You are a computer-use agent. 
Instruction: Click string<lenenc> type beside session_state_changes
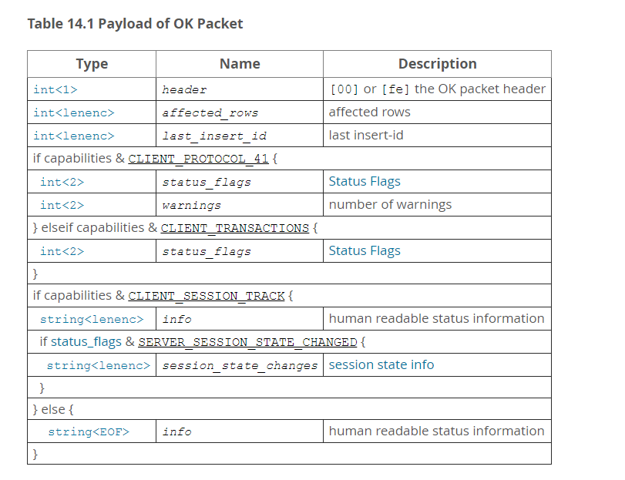(x=99, y=365)
